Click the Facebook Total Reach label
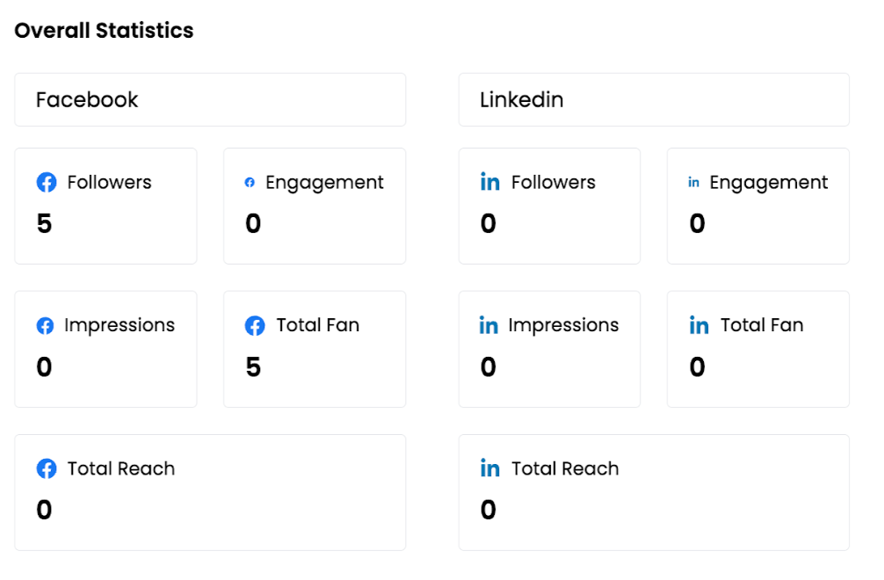Image resolution: width=884 pixels, height=580 pixels. tap(121, 469)
